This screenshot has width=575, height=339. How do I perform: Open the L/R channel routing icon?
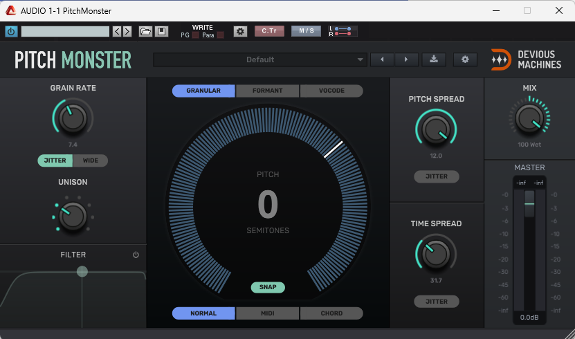coord(343,31)
